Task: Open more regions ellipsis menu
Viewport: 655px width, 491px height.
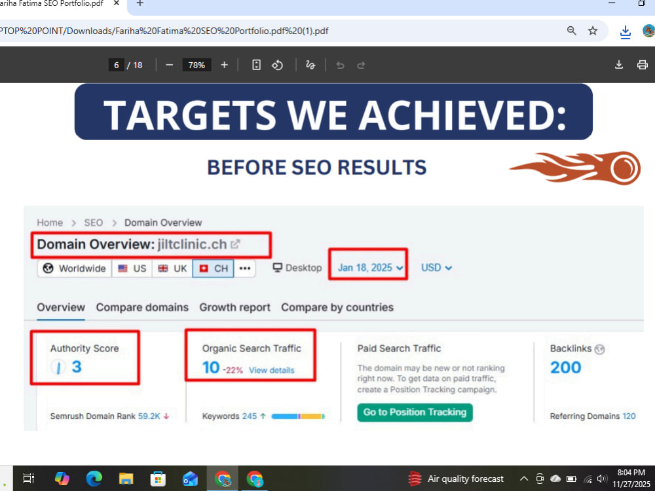Action: (245, 268)
